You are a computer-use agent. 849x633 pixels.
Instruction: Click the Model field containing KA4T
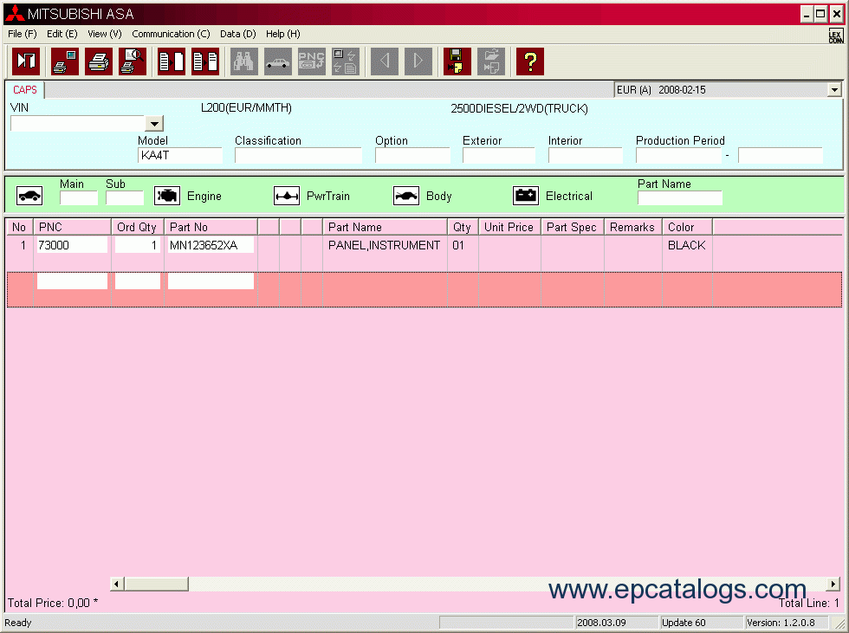[180, 156]
